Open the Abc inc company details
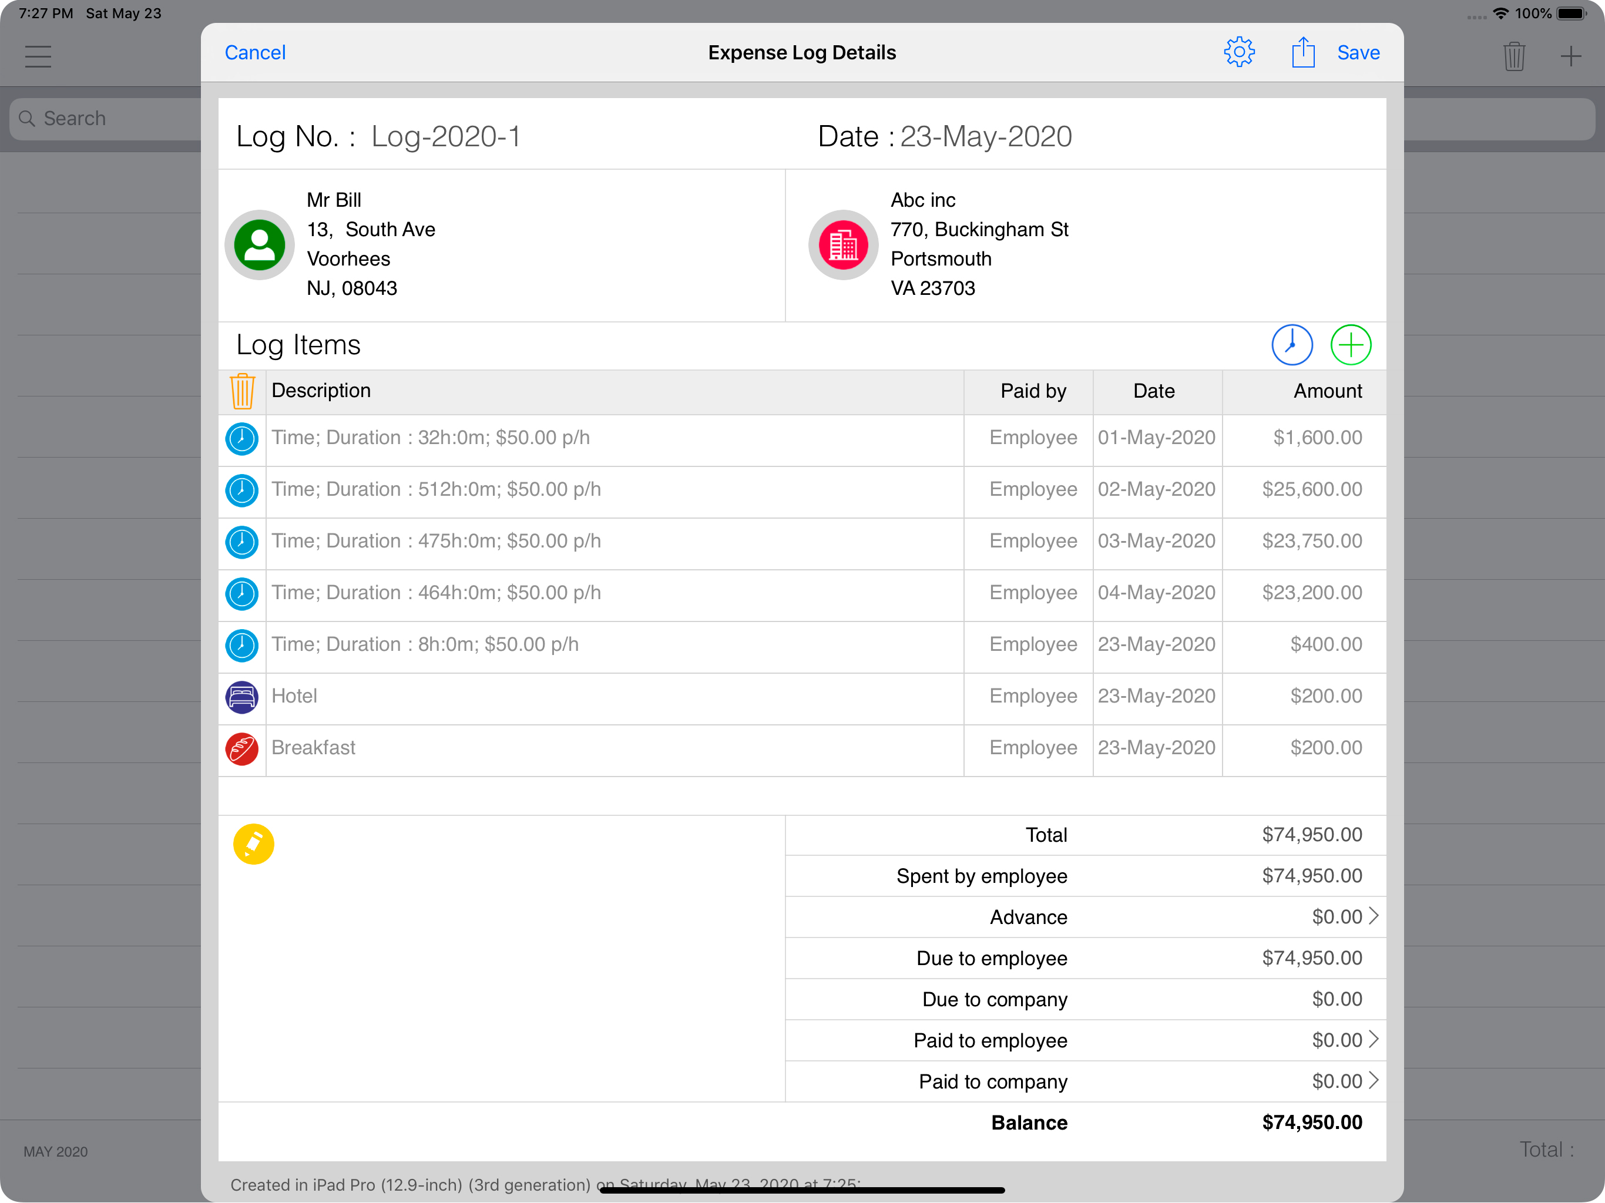The image size is (1605, 1203). tap(979, 244)
